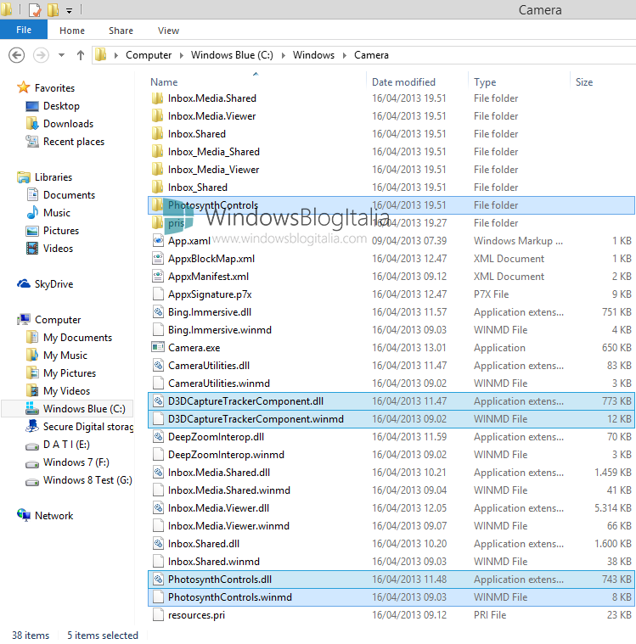Screen dimensions: 636x644
Task: Select the Inbox.Media.Viewer.dll file
Action: (x=219, y=508)
